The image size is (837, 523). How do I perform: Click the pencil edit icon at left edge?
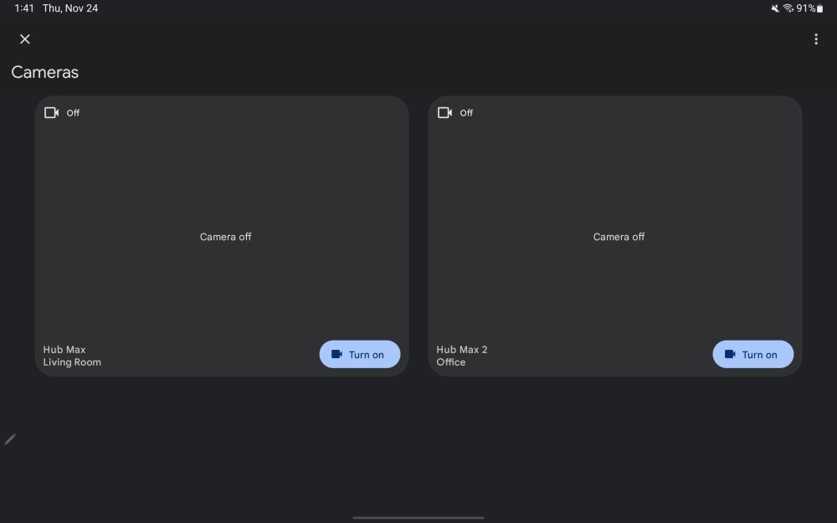9,440
